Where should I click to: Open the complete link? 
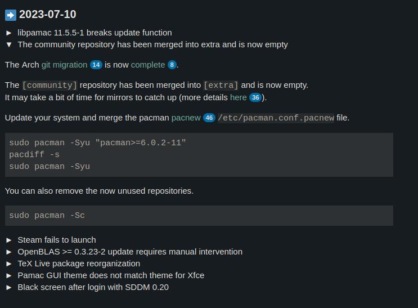point(147,65)
